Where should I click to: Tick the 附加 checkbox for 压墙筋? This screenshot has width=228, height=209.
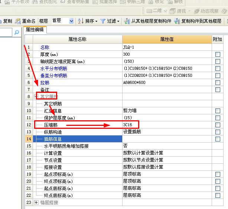218,125
